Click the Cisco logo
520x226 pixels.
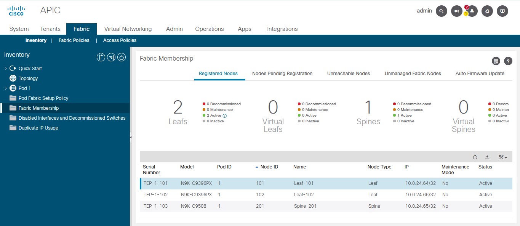16,11
